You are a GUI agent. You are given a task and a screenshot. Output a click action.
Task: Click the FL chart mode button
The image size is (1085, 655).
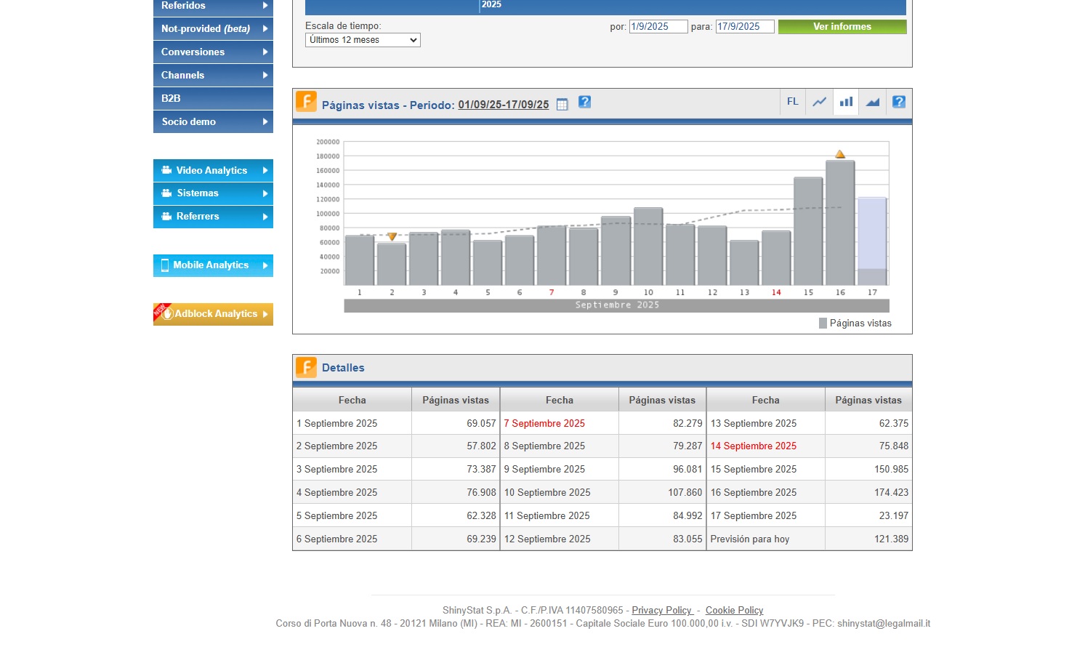(x=792, y=102)
